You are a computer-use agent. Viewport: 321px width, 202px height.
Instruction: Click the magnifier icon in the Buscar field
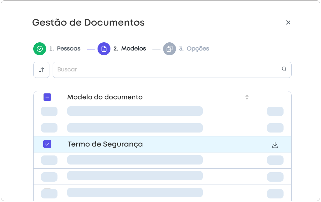[284, 69]
